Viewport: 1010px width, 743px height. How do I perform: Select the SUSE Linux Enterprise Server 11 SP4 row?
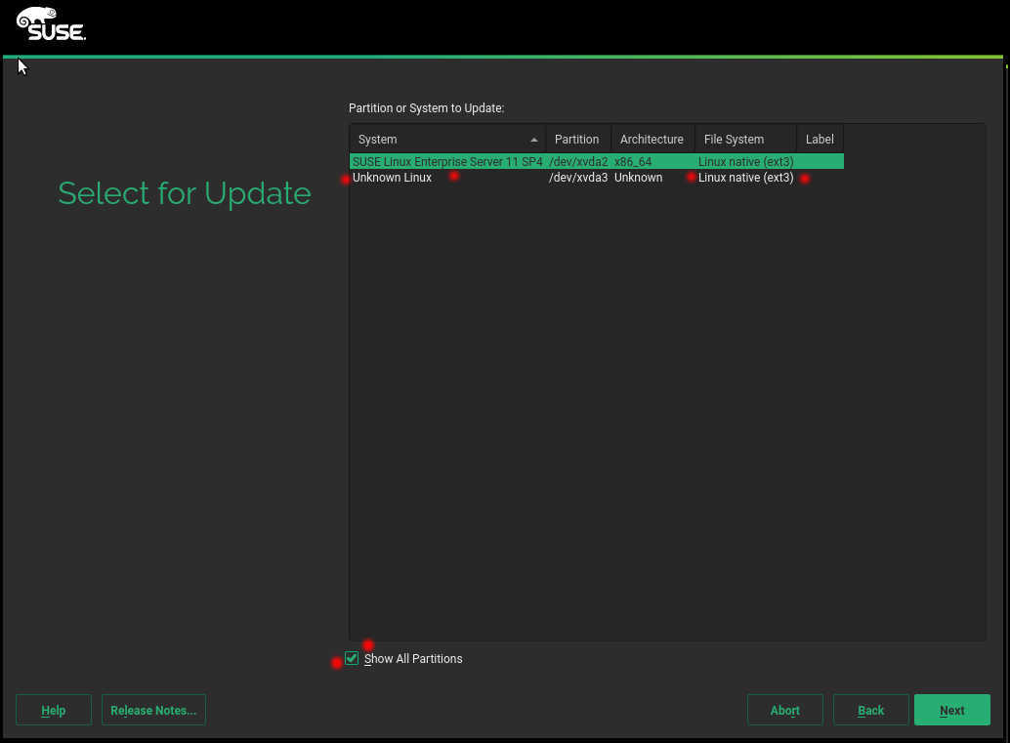(x=597, y=162)
